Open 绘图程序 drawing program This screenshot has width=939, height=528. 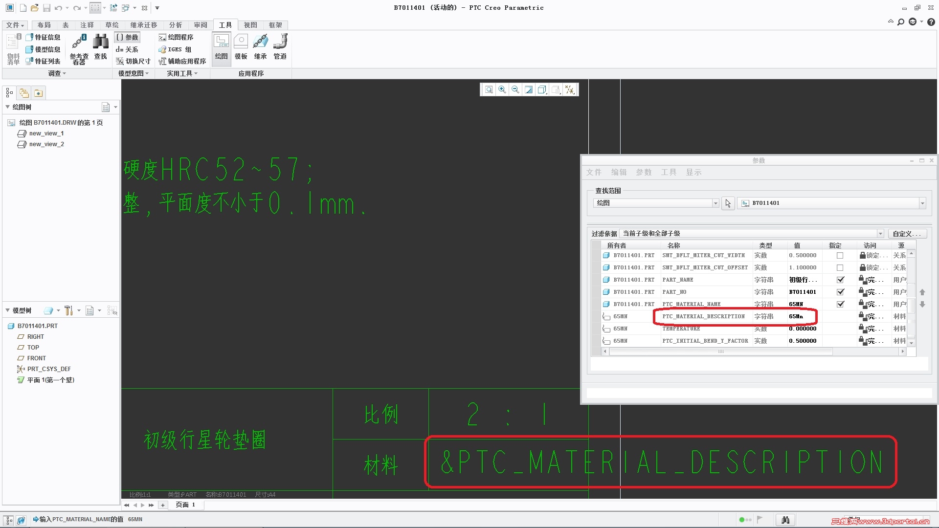(176, 37)
